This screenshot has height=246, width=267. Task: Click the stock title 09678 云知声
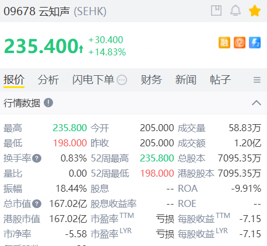click(x=37, y=11)
